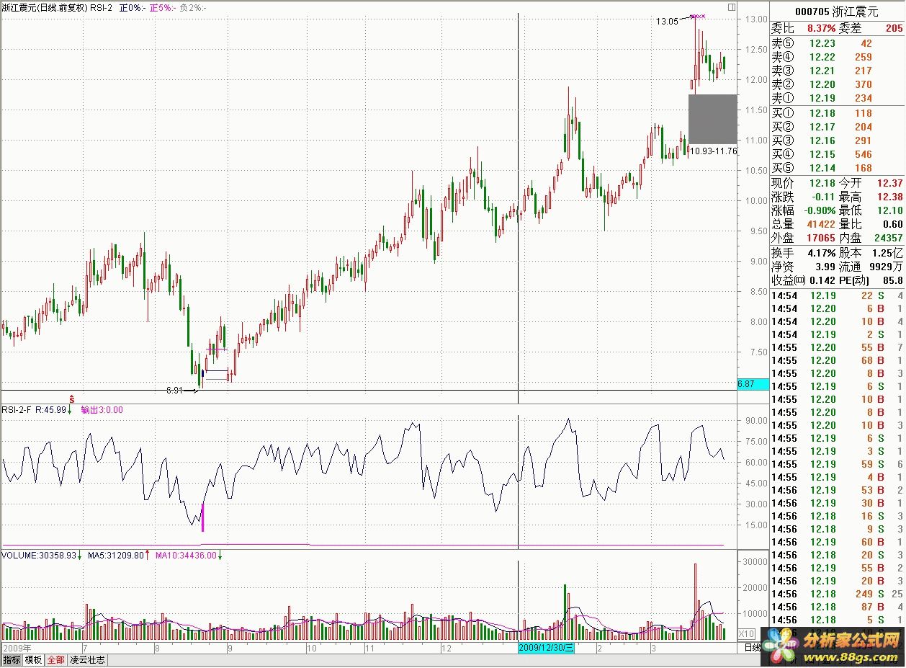Open the 日线 period selector at bottom right
906x668 pixels.
752,648
